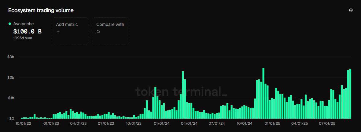
Task: Click the Ecosystem trading volume title
Action: (x=41, y=10)
